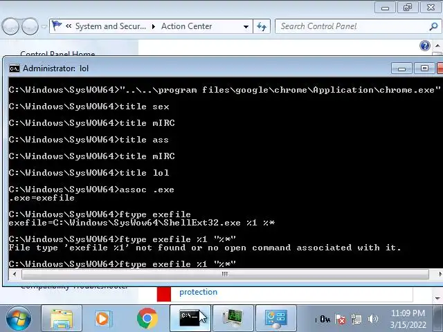Click the 'ShellExt32.exe' ftype output line
The image size is (443, 332).
[x=142, y=223]
